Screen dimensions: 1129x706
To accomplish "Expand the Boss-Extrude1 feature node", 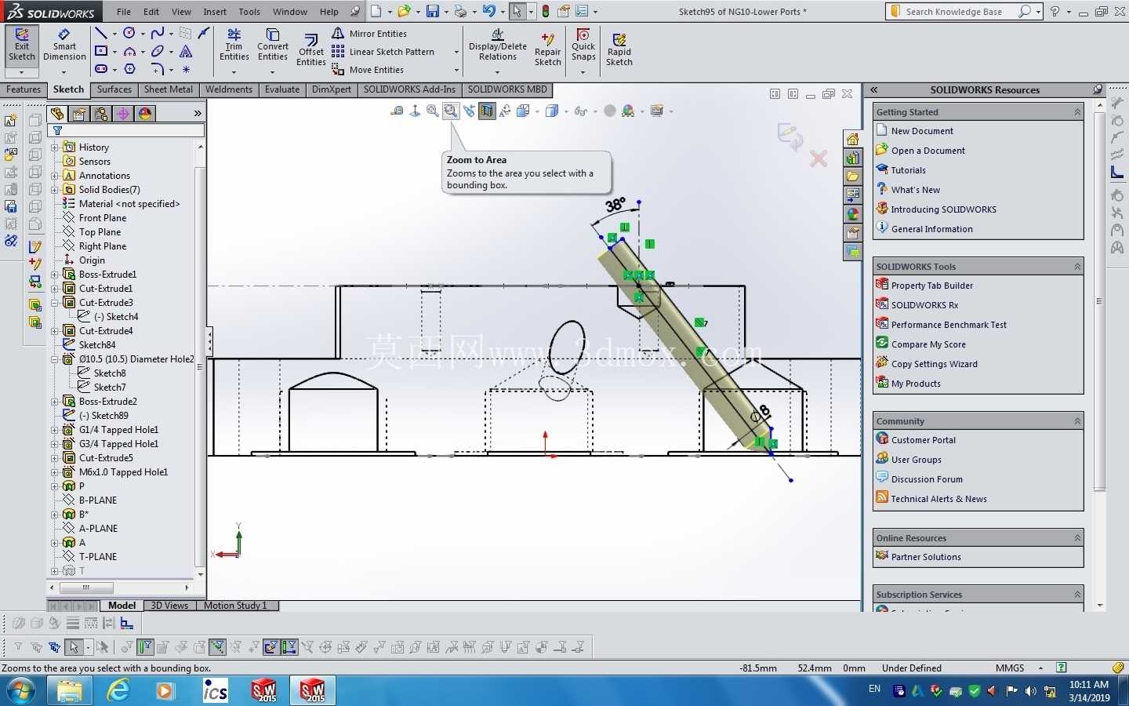I will tap(55, 275).
